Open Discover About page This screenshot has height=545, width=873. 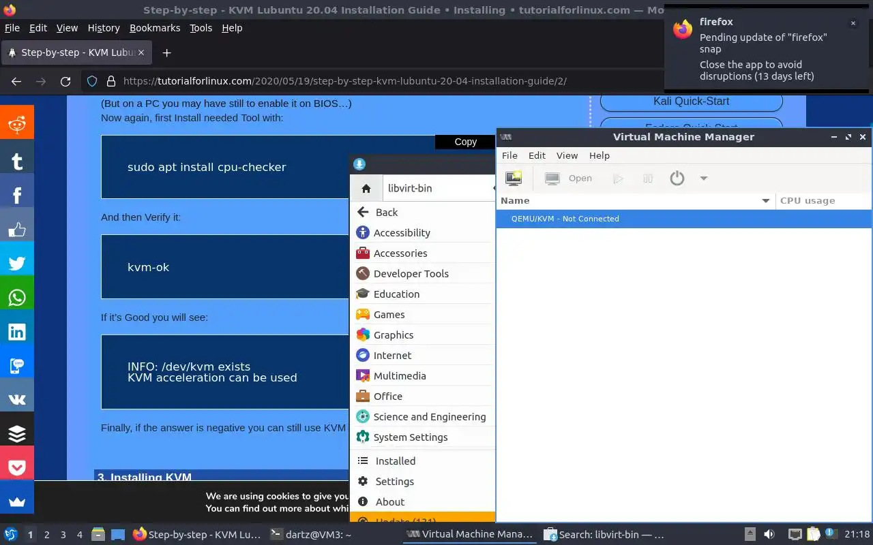coord(422,502)
